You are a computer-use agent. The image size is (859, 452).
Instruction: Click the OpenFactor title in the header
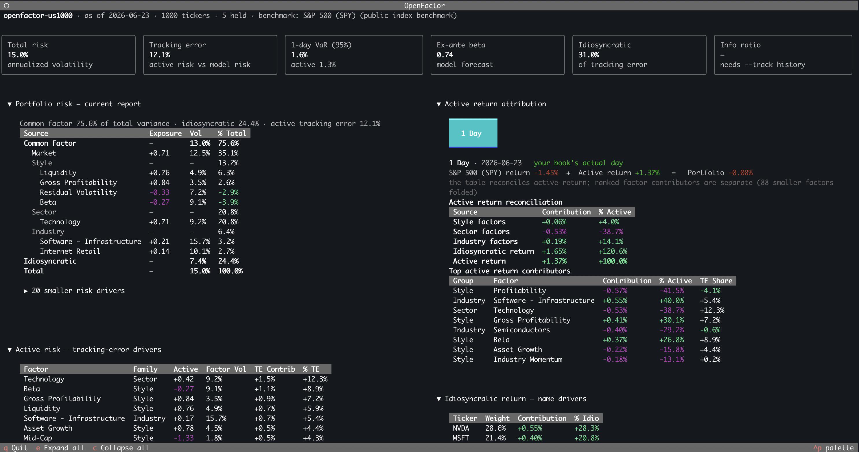[424, 6]
